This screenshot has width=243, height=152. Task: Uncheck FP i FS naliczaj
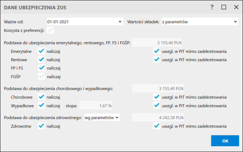(x=41, y=68)
